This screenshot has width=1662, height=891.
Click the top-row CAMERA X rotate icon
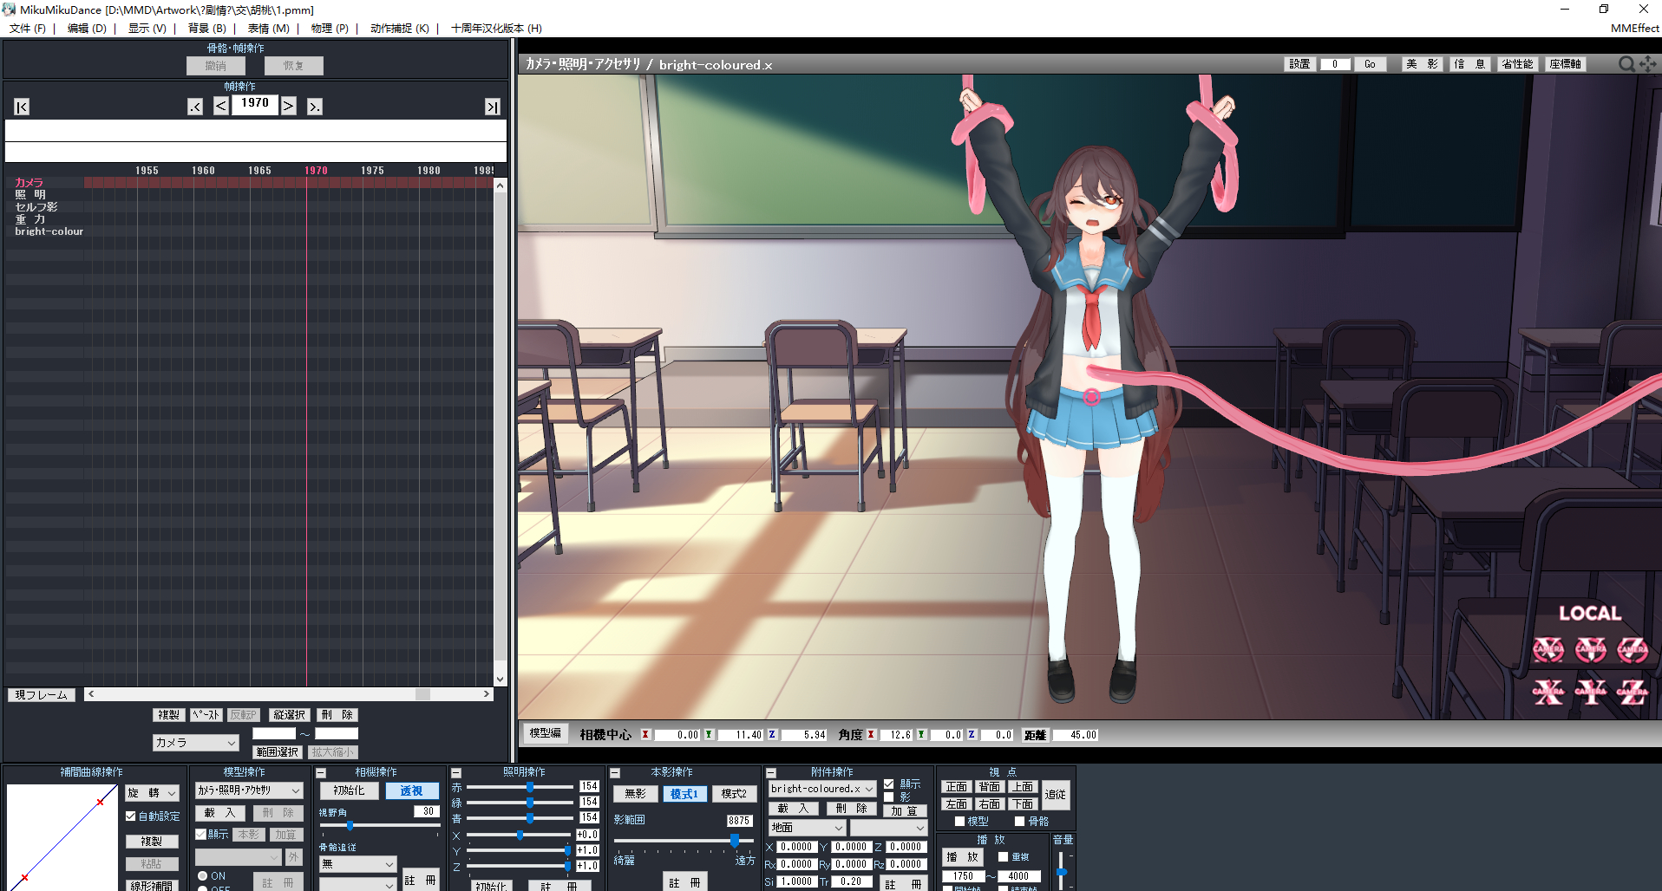coord(1548,649)
